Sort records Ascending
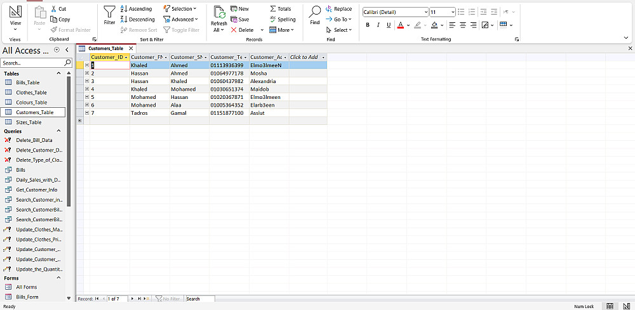 137,8
